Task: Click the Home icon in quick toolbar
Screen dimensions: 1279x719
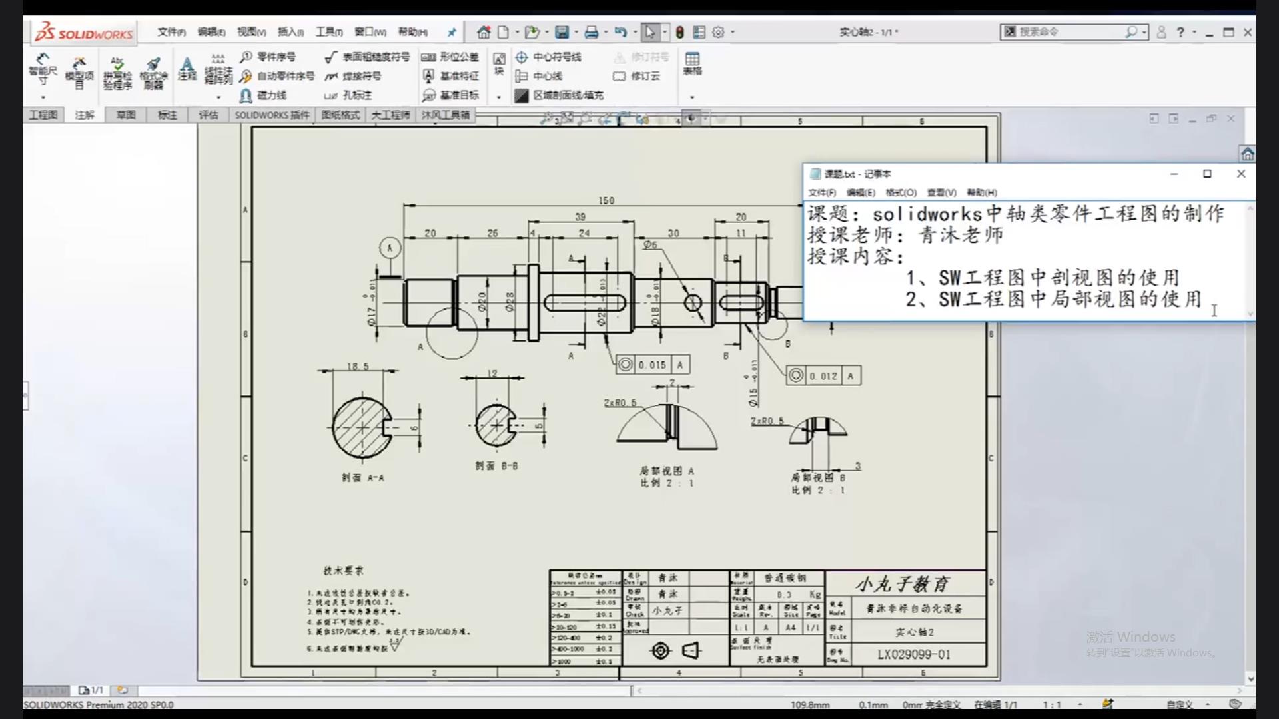Action: pos(484,32)
